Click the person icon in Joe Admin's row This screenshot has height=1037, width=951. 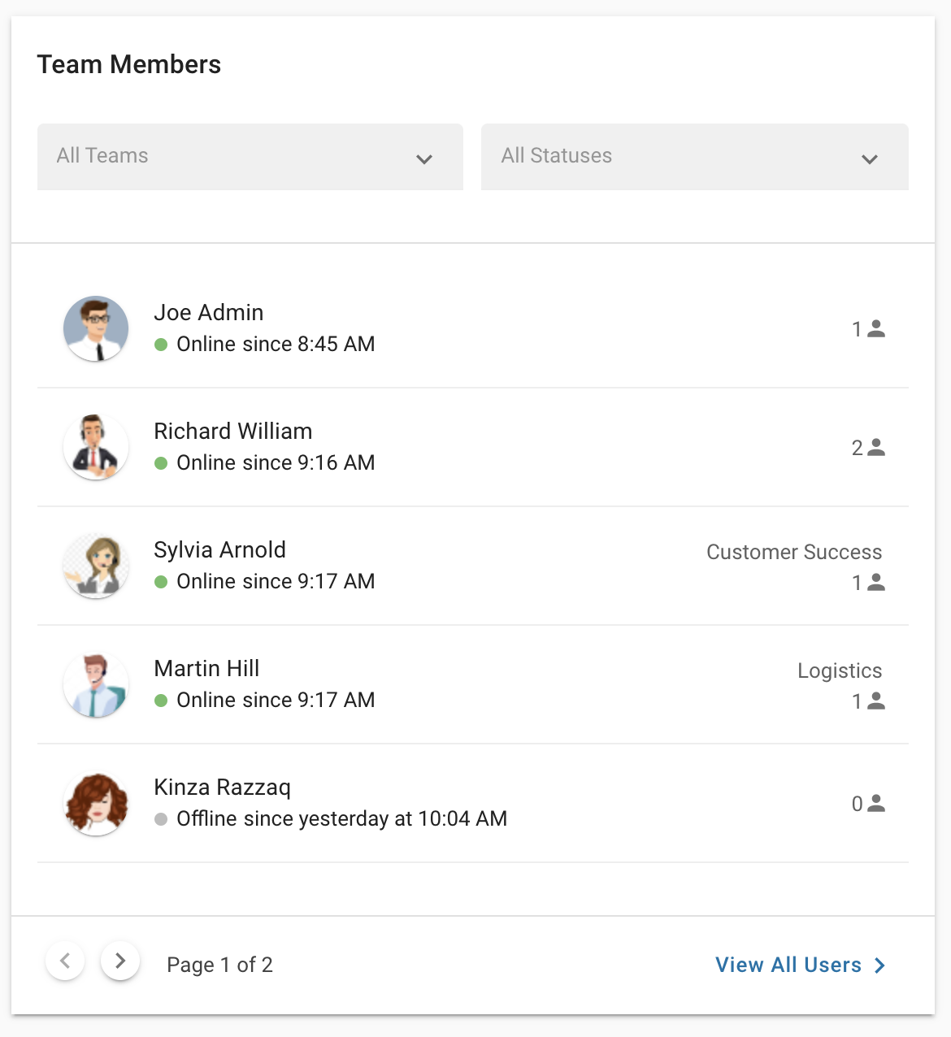coord(876,328)
